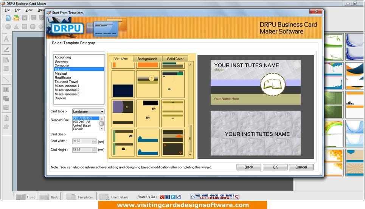Open the Edit menu
The width and height of the screenshot is (365, 209).
click(18, 10)
